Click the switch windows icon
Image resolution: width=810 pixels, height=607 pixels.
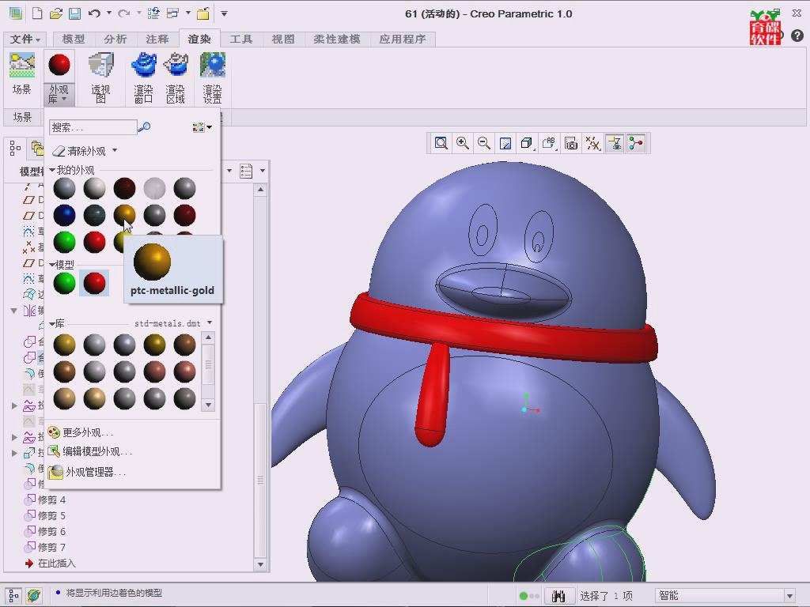pyautogui.click(x=172, y=13)
